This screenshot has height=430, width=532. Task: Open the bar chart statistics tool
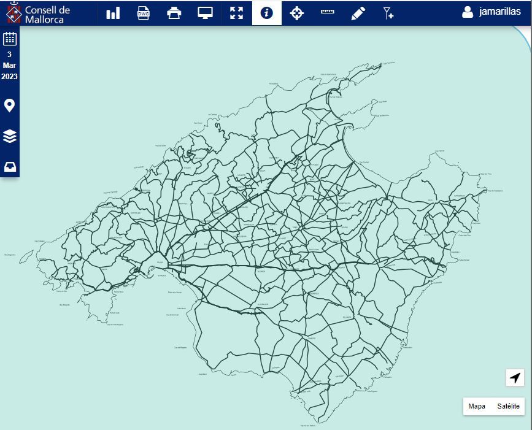(113, 13)
